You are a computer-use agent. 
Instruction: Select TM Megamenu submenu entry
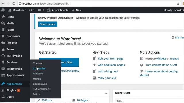pos(42,89)
